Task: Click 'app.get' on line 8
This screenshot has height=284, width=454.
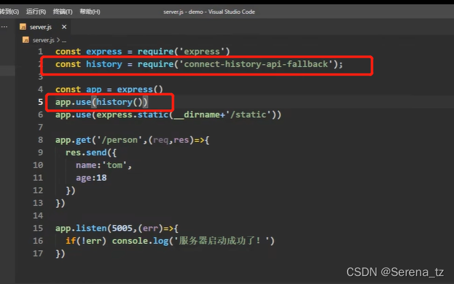Action: coord(74,140)
